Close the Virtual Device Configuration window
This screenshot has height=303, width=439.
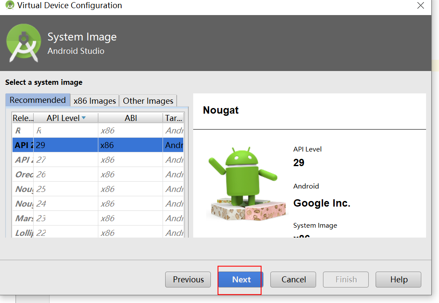click(x=420, y=5)
